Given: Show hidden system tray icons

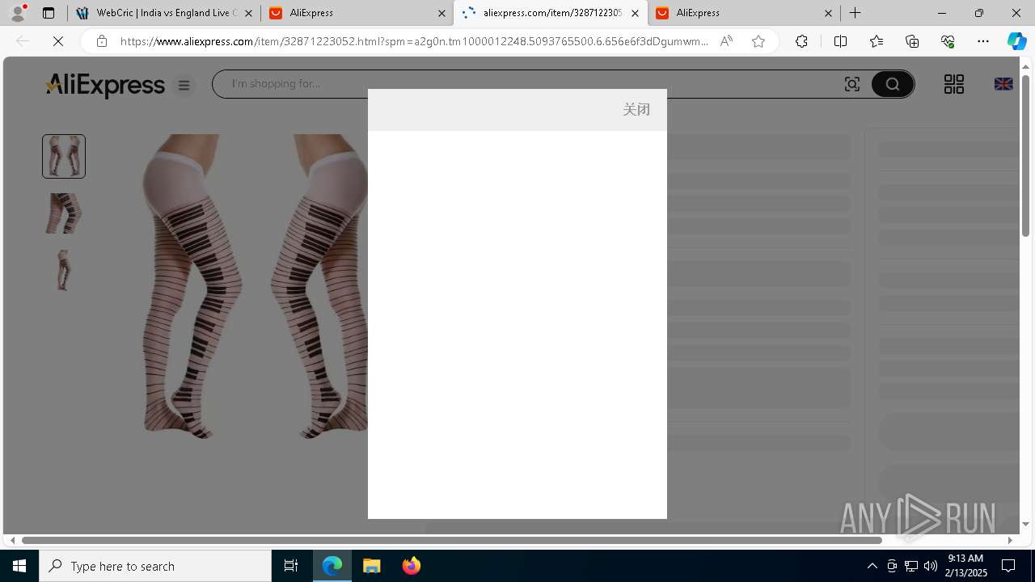Looking at the screenshot, I should pyautogui.click(x=872, y=566).
